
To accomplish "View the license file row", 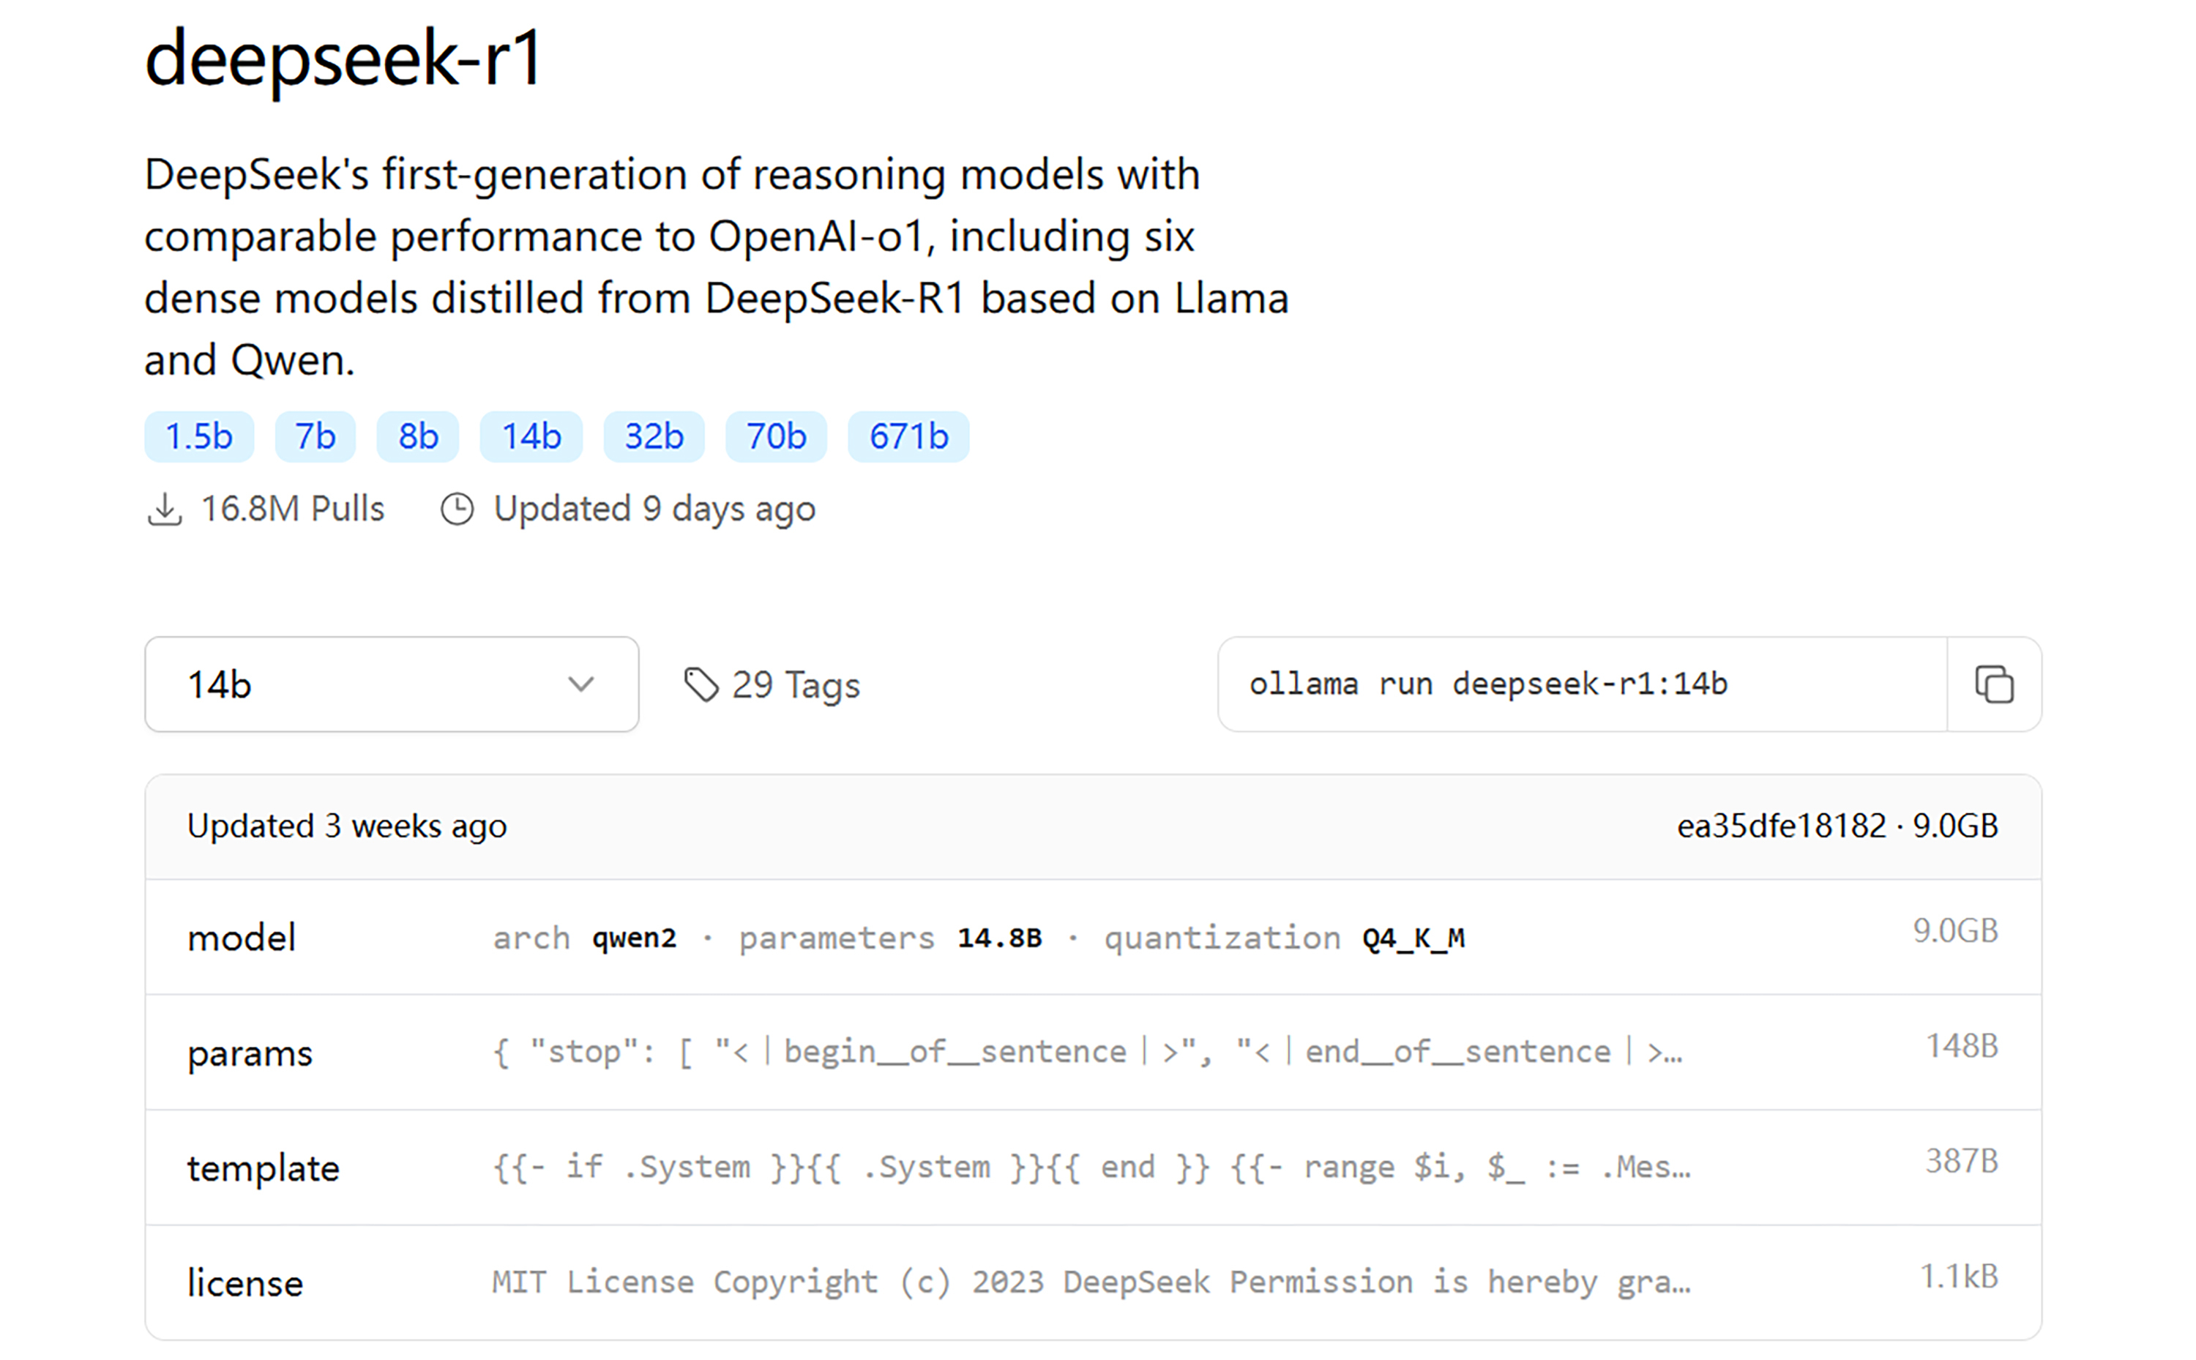I will (1093, 1282).
